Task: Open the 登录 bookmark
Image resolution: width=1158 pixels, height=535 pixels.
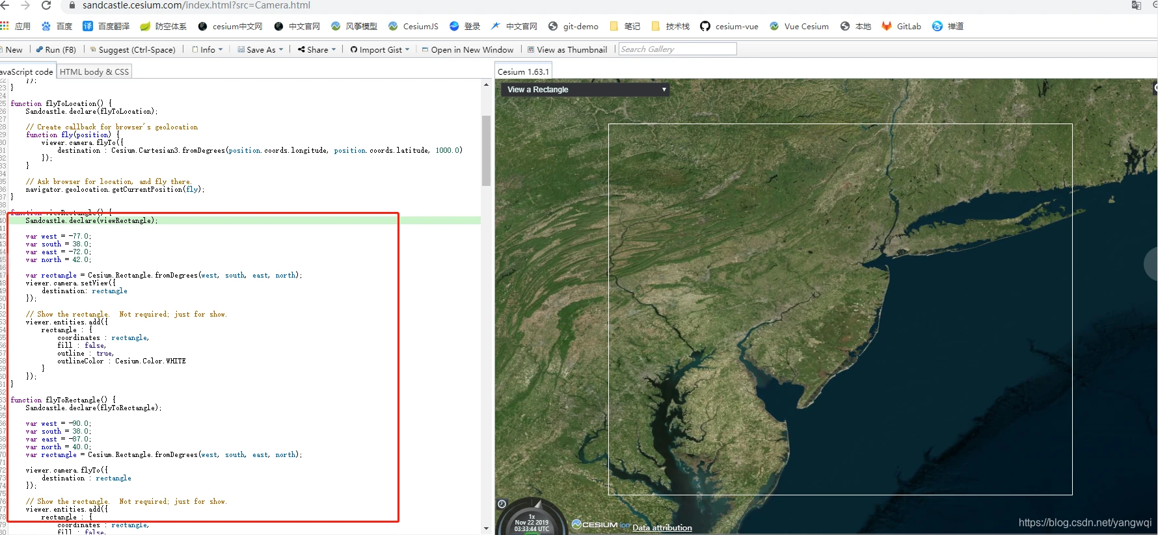Action: (465, 26)
